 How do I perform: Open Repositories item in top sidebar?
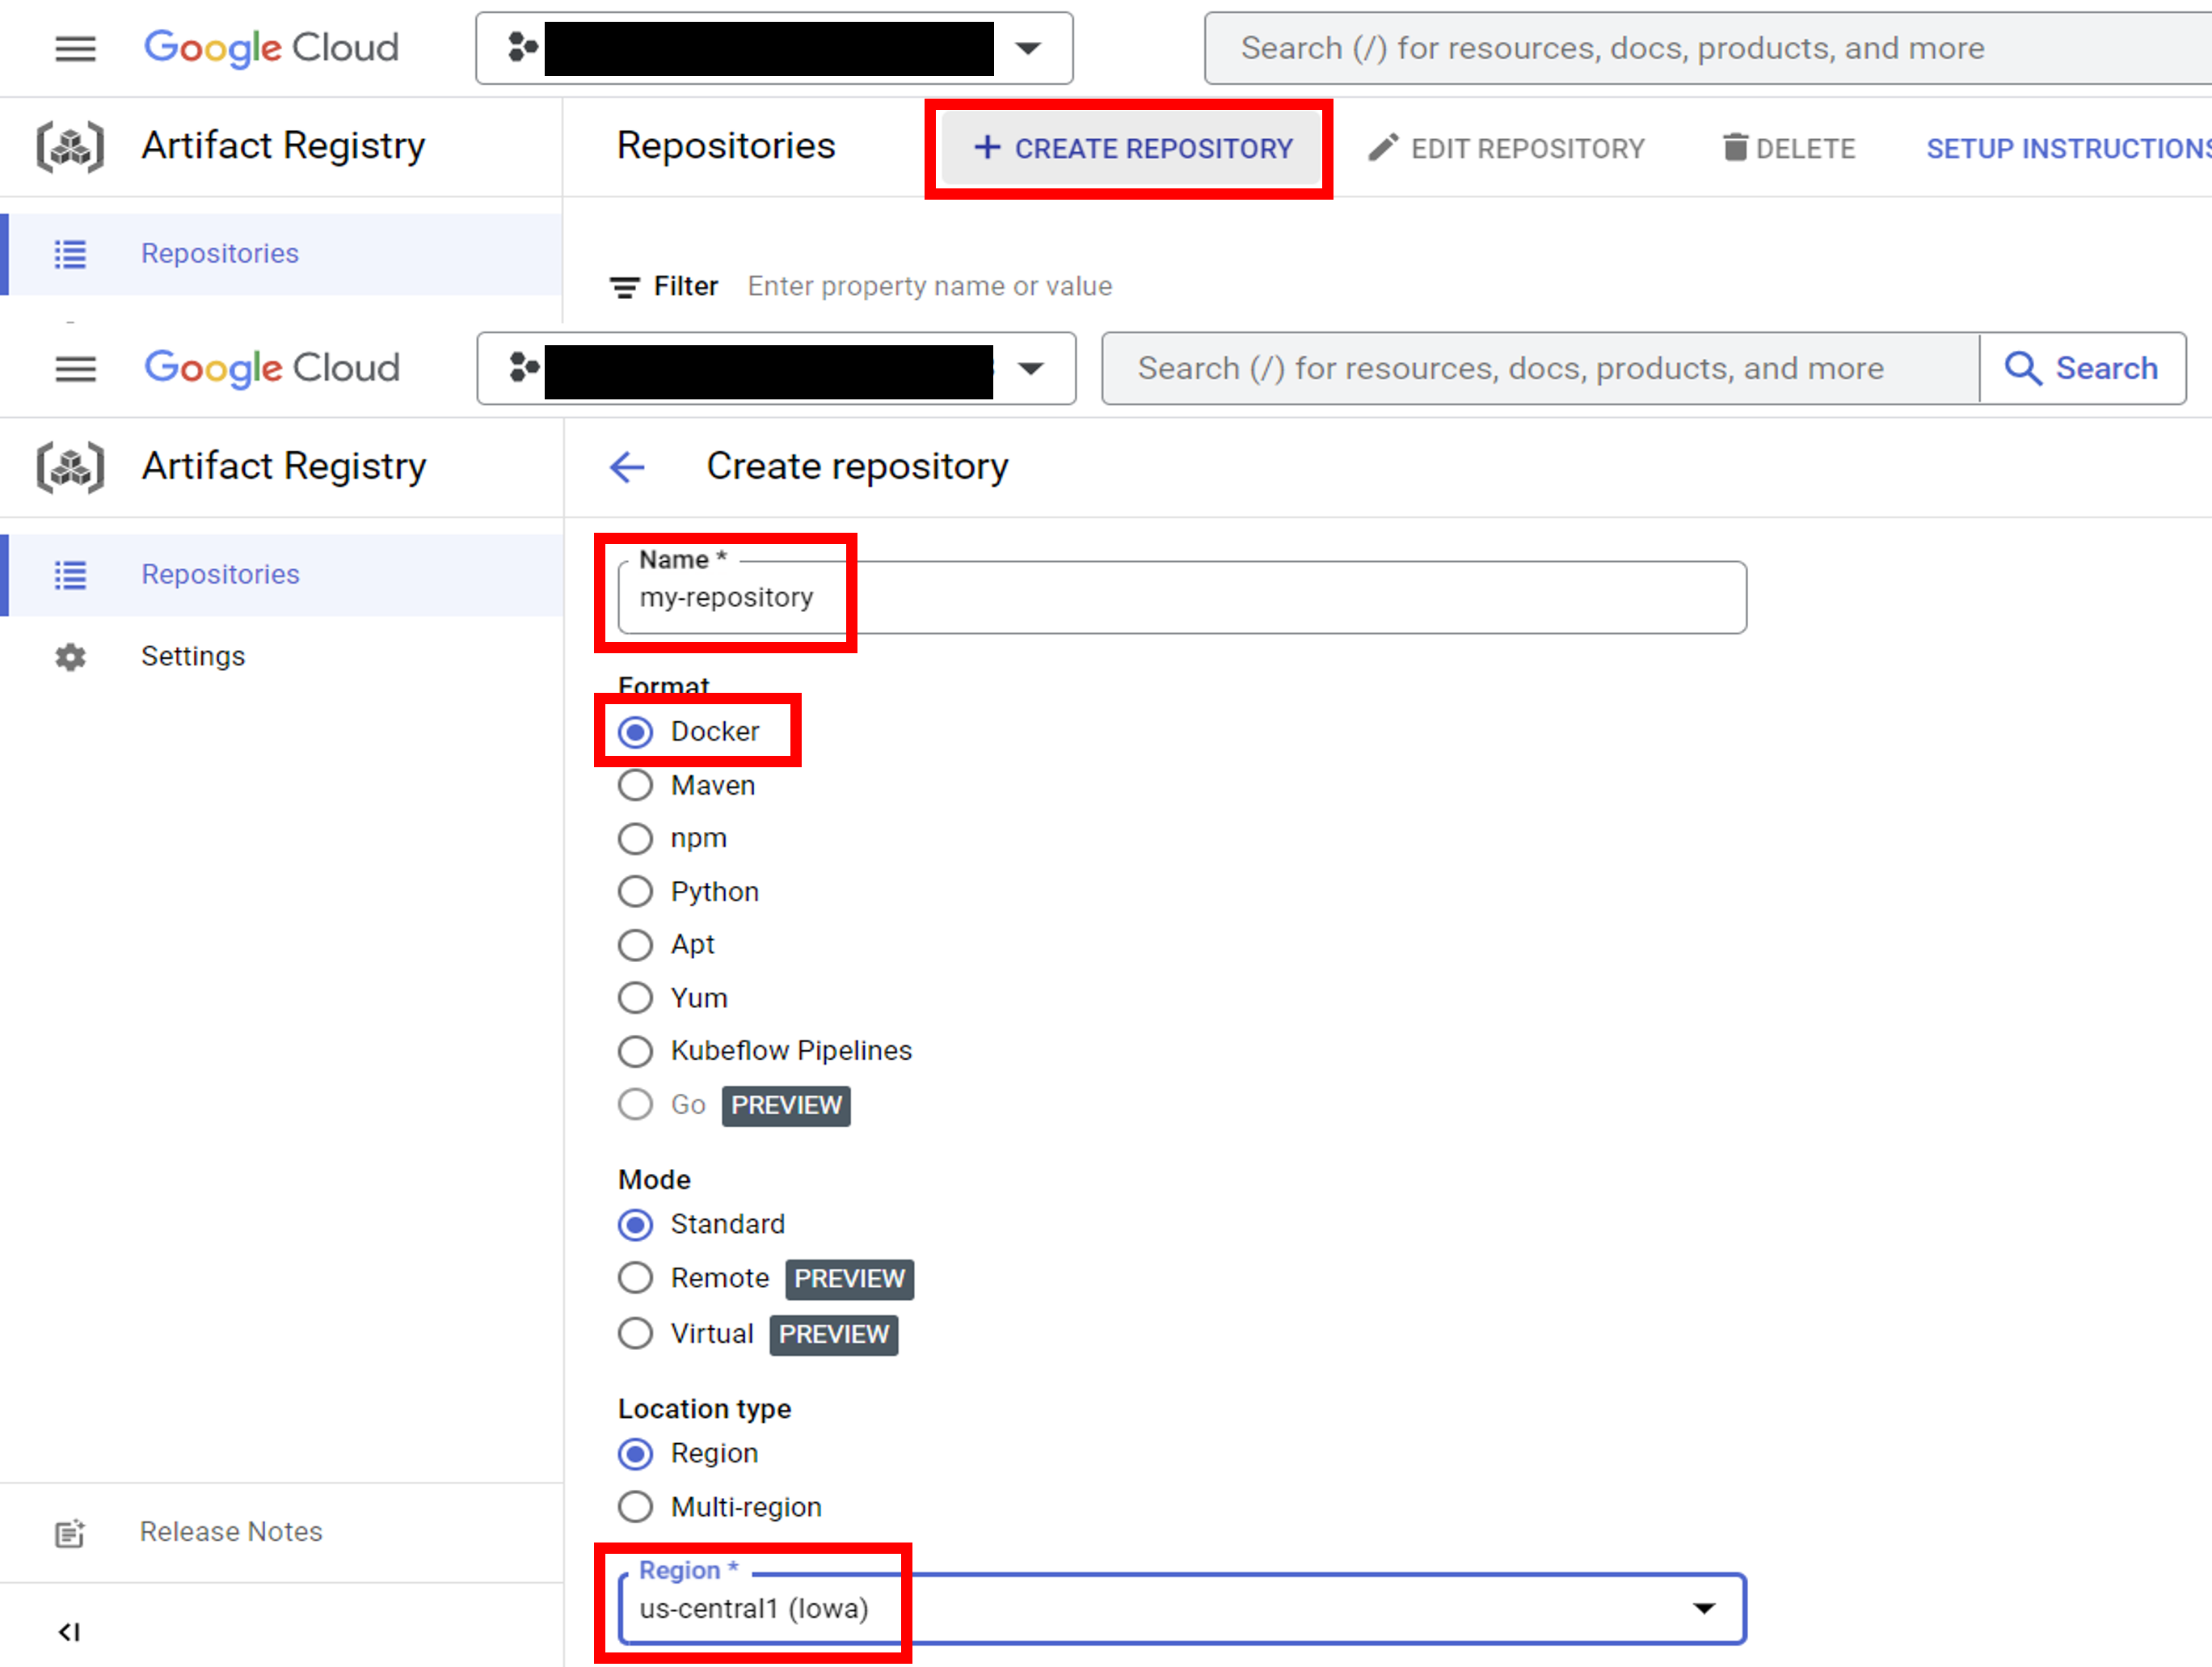click(281, 254)
